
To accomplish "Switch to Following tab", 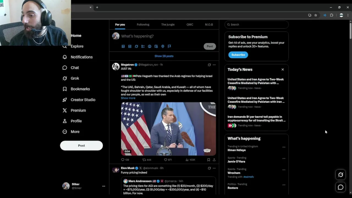I will click(x=143, y=24).
